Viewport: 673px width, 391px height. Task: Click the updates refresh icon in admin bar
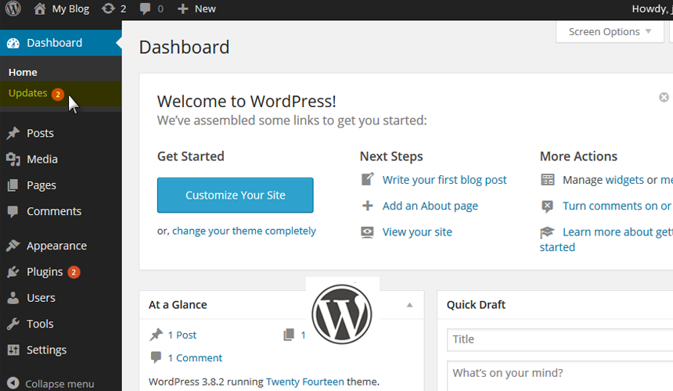(x=108, y=9)
